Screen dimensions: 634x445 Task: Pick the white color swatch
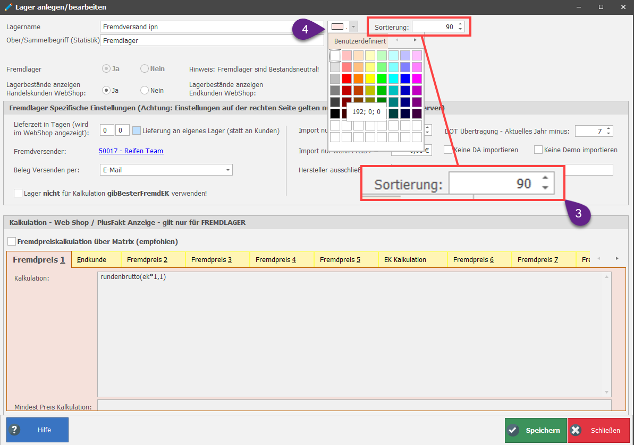coord(335,55)
